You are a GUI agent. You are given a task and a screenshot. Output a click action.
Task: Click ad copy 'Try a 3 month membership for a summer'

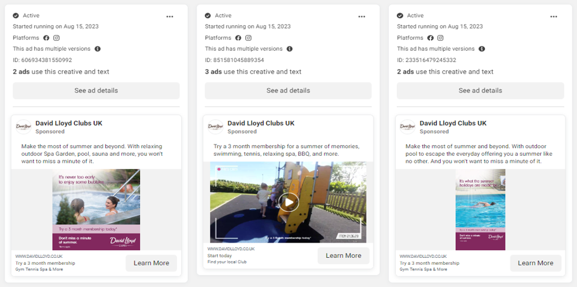pos(287,150)
